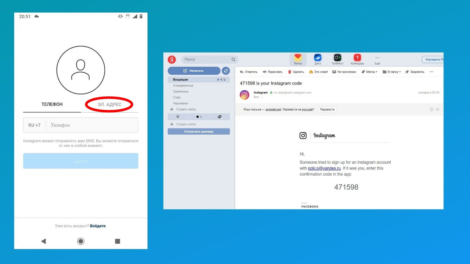
Task: Click the confirmation code 471598
Action: [x=346, y=187]
